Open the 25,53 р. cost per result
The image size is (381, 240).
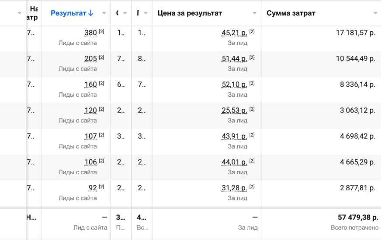tap(234, 111)
